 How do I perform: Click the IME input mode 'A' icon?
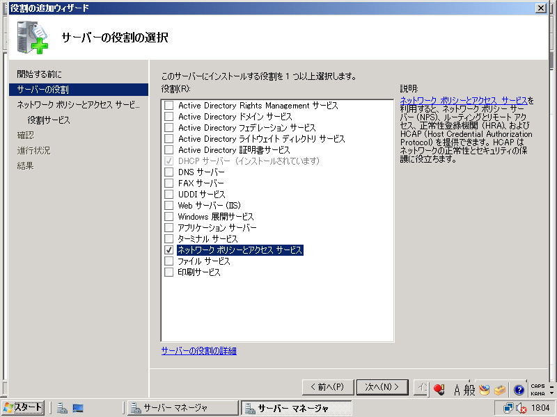tap(457, 390)
